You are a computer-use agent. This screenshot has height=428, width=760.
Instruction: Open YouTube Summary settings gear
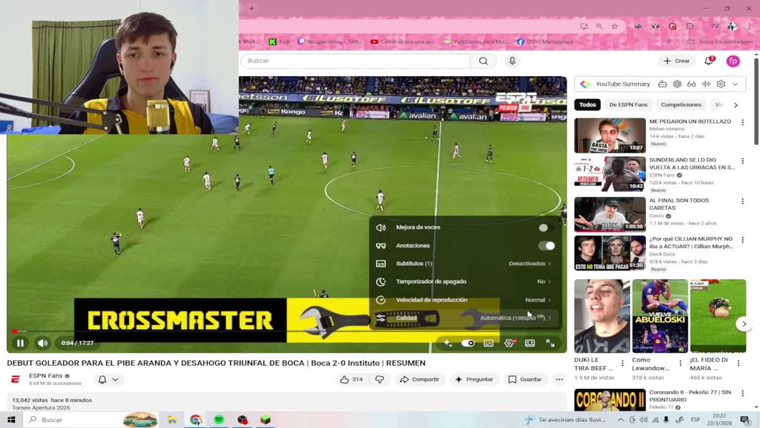(721, 84)
